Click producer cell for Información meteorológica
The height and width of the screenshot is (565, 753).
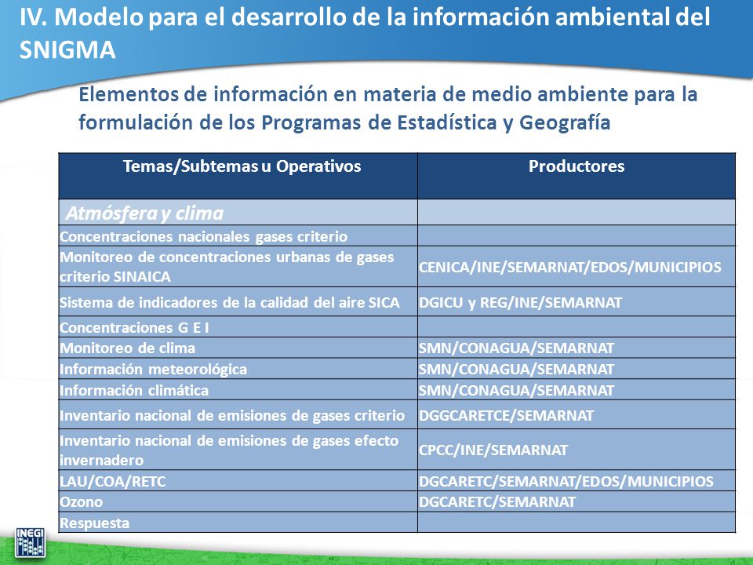[x=577, y=369]
